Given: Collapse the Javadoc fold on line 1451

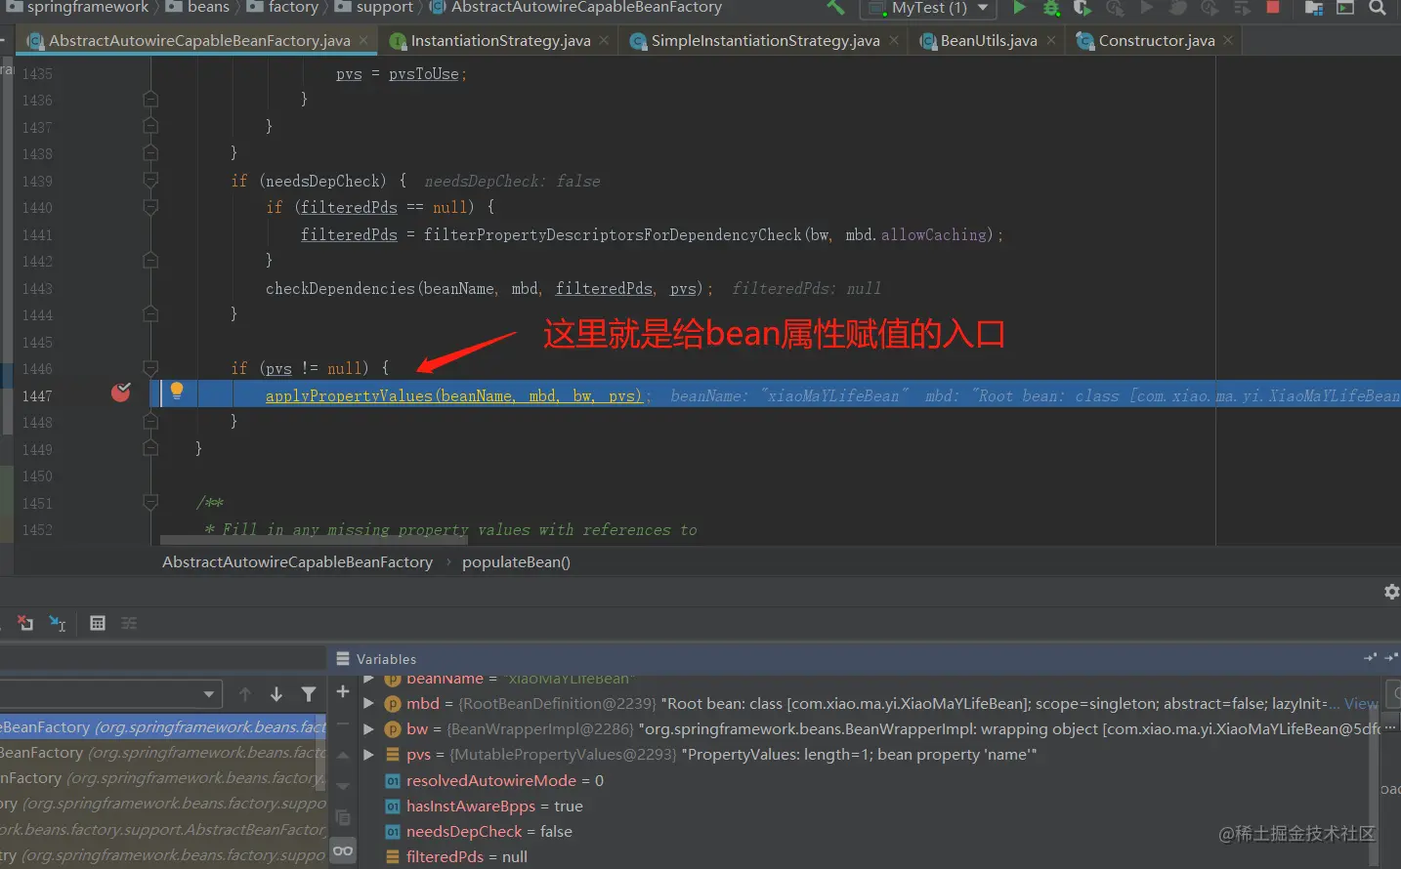Looking at the screenshot, I should point(150,503).
